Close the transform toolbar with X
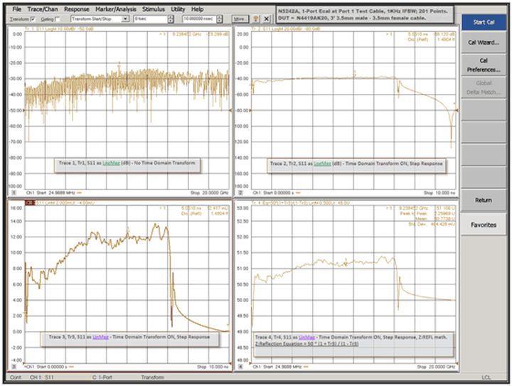512x386 pixels. pyautogui.click(x=267, y=19)
